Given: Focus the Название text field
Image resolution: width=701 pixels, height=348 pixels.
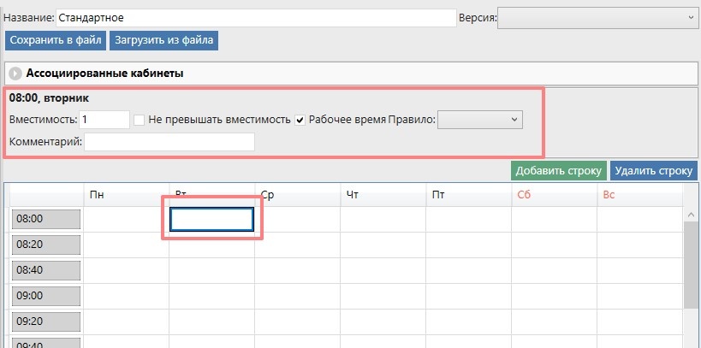Looking at the screenshot, I should click(x=256, y=17).
